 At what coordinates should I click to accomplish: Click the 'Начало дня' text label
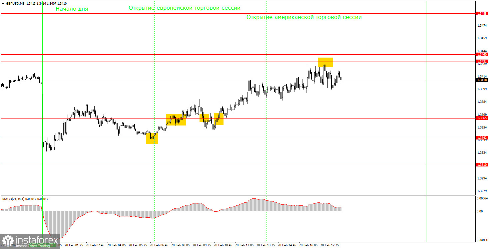[x=72, y=9]
